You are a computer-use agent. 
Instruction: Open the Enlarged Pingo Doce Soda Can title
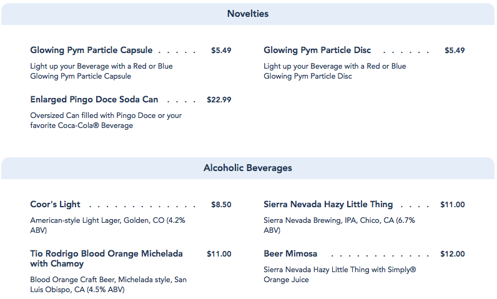pos(94,100)
